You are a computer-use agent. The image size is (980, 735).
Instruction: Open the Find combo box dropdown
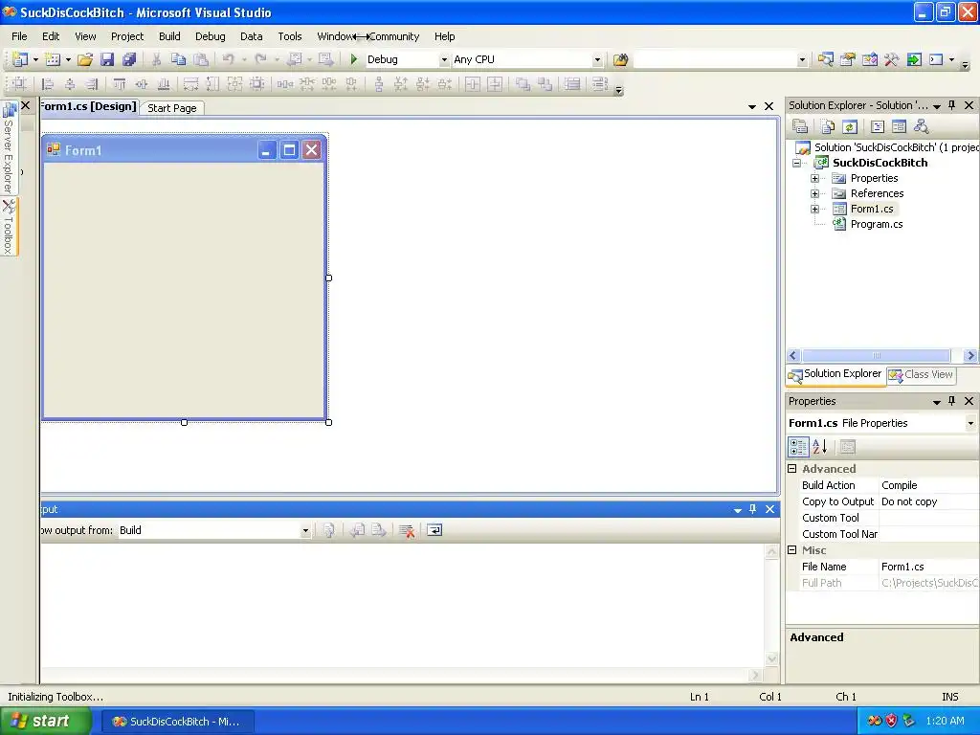[x=802, y=60]
